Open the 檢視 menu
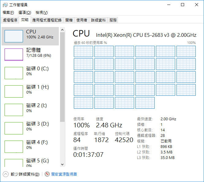The height and width of the screenshot is (182, 204). (41, 13)
